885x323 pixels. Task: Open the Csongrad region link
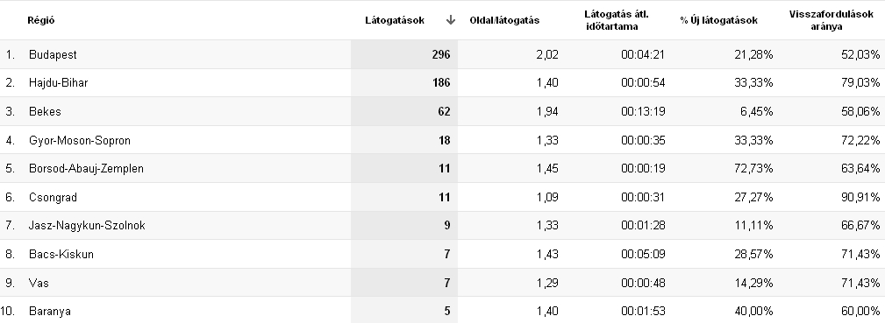tap(53, 197)
